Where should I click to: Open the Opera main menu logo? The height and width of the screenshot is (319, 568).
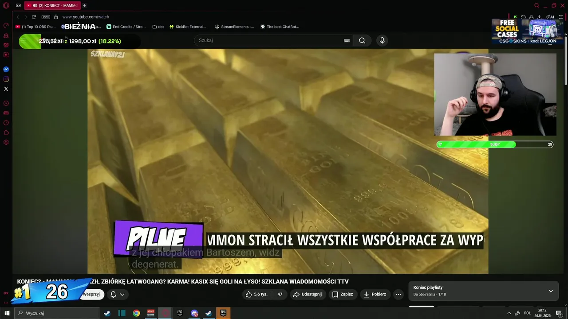tap(6, 5)
